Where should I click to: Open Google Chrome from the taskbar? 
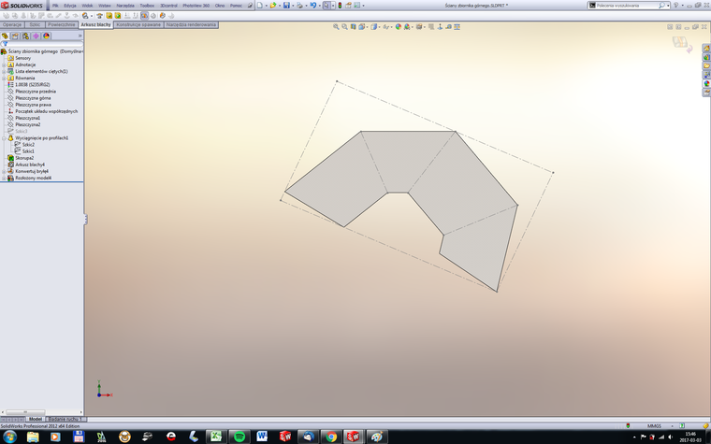pos(331,437)
